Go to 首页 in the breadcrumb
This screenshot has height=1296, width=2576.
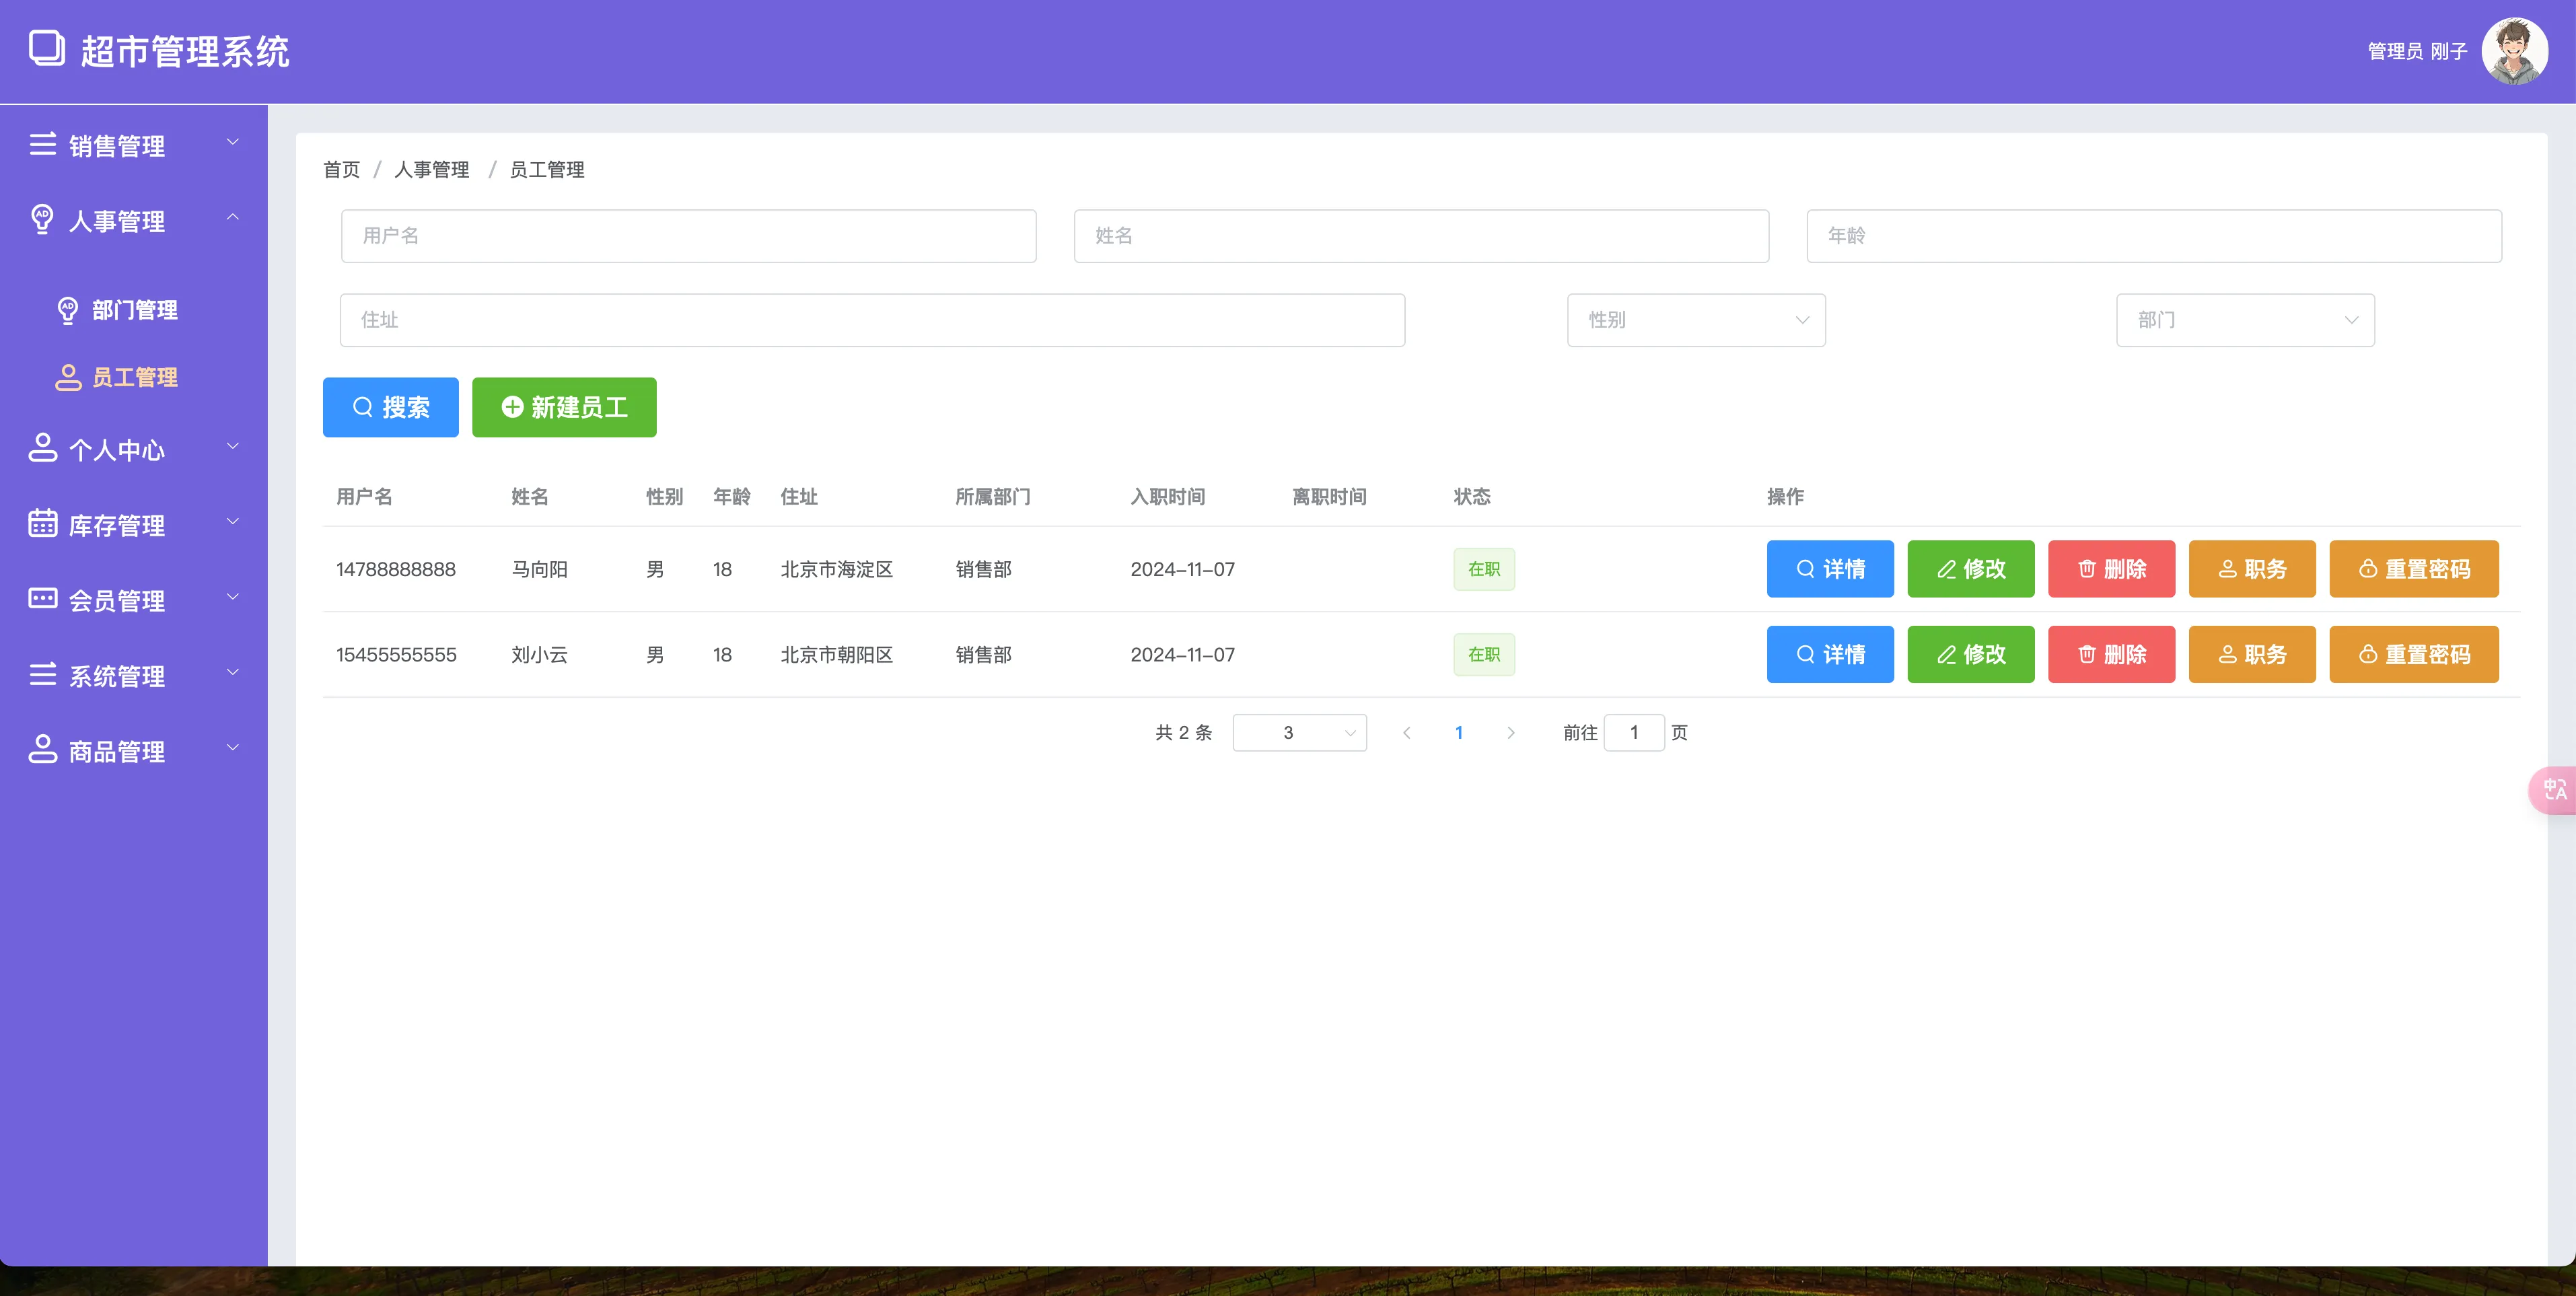[x=341, y=170]
